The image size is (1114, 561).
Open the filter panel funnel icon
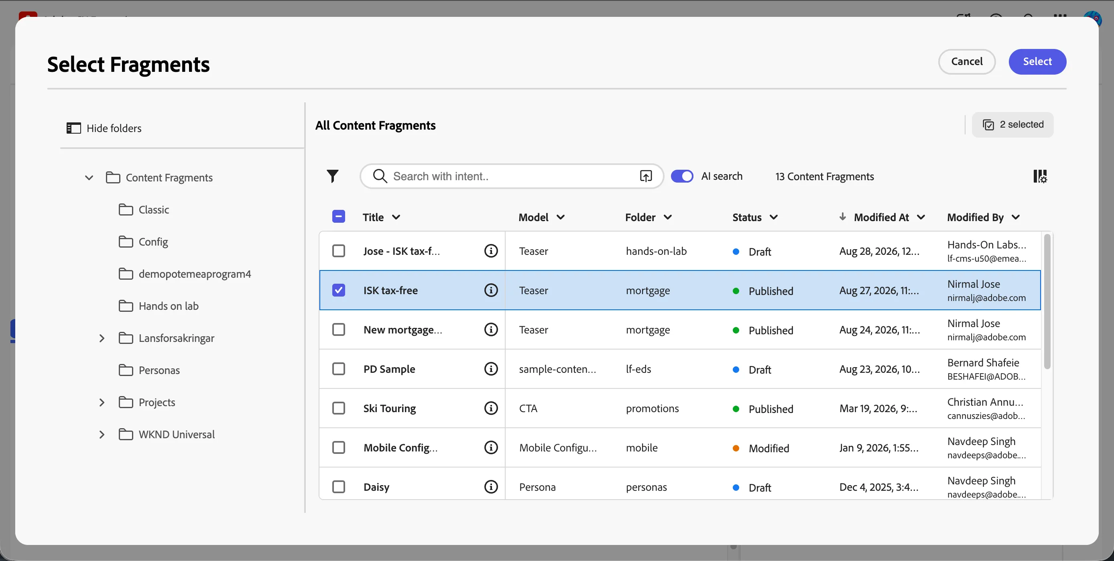tap(333, 176)
